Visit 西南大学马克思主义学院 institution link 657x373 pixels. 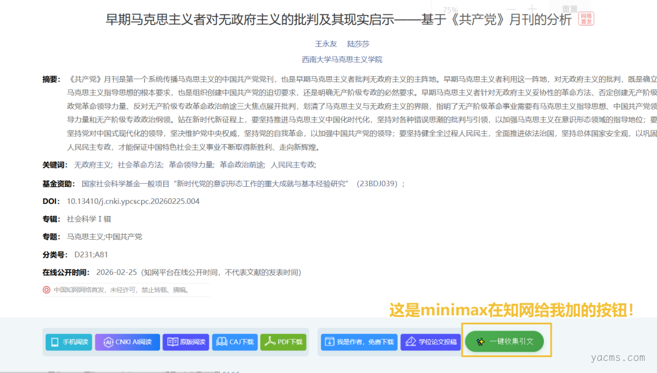pyautogui.click(x=342, y=60)
